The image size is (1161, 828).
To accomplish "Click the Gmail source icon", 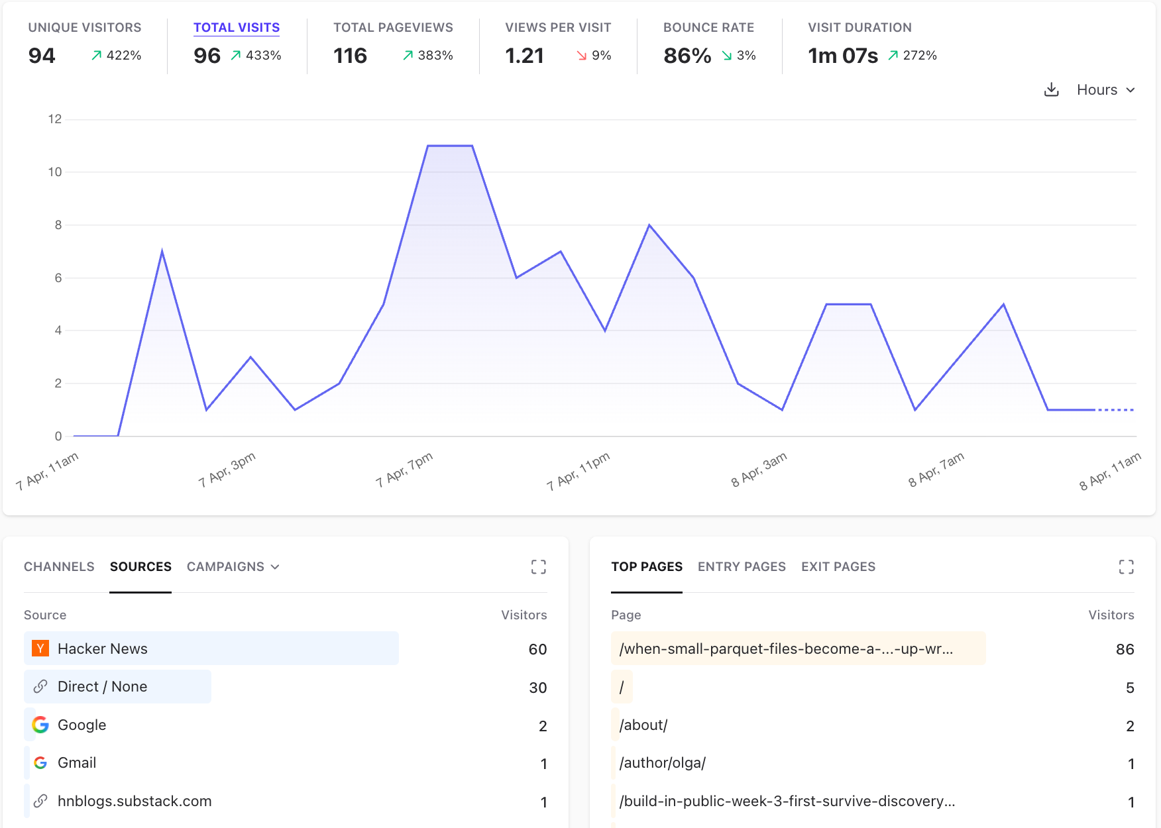I will tap(40, 763).
